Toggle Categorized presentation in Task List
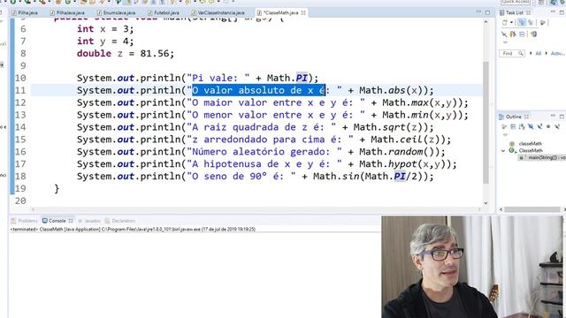 coord(523,23)
